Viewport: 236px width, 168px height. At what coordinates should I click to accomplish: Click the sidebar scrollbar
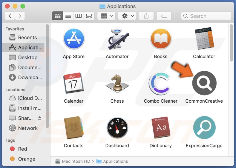point(47,76)
